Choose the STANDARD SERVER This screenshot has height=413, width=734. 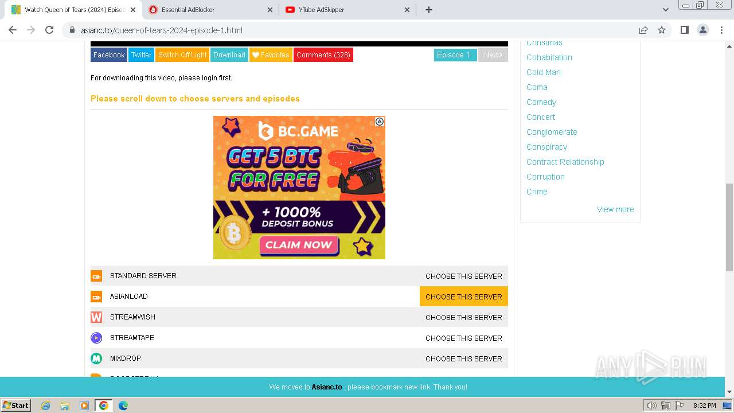pos(464,276)
